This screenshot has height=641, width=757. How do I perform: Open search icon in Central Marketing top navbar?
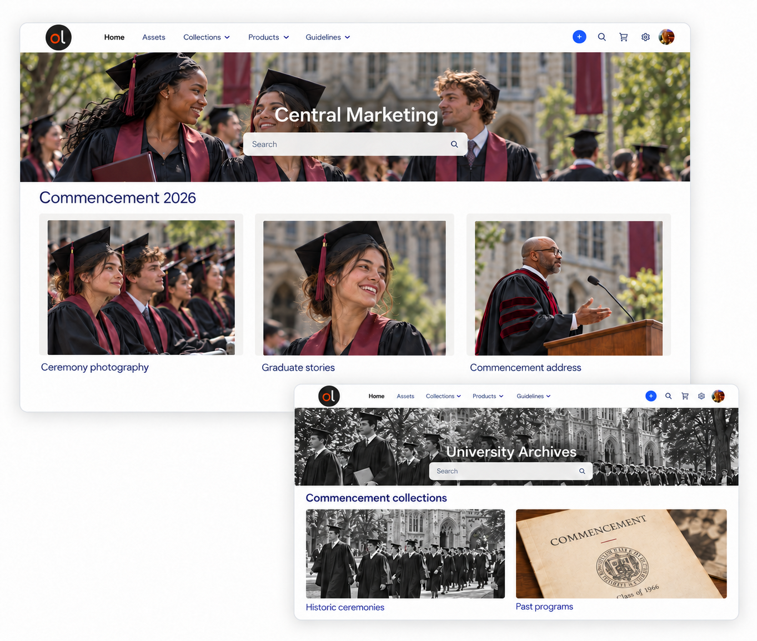[601, 37]
